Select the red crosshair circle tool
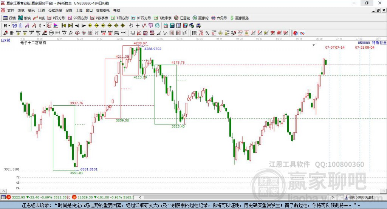The width and height of the screenshot is (387, 209). [x=77, y=33]
